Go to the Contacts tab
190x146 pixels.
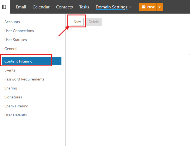64,7
